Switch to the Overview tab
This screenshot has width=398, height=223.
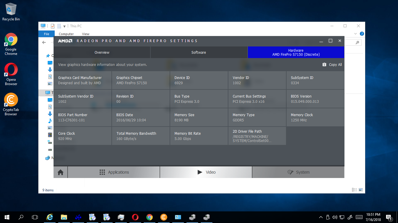(102, 53)
